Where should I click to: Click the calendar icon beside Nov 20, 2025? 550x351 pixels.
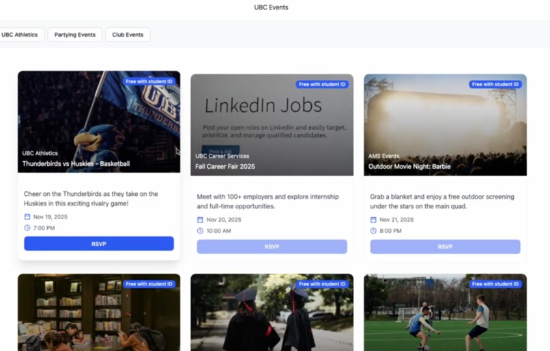(200, 220)
